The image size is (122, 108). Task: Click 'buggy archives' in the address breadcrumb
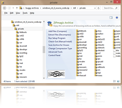tap(32, 8)
